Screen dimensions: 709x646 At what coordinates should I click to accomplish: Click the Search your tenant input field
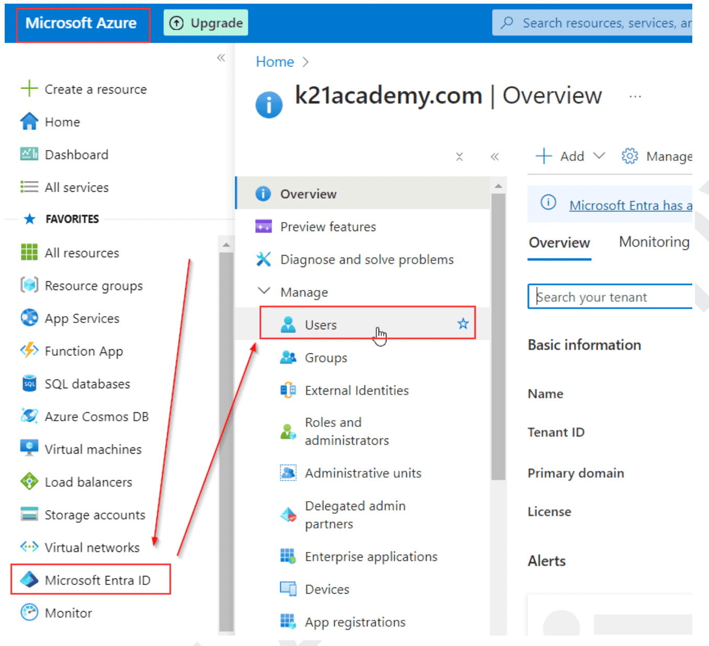609,296
